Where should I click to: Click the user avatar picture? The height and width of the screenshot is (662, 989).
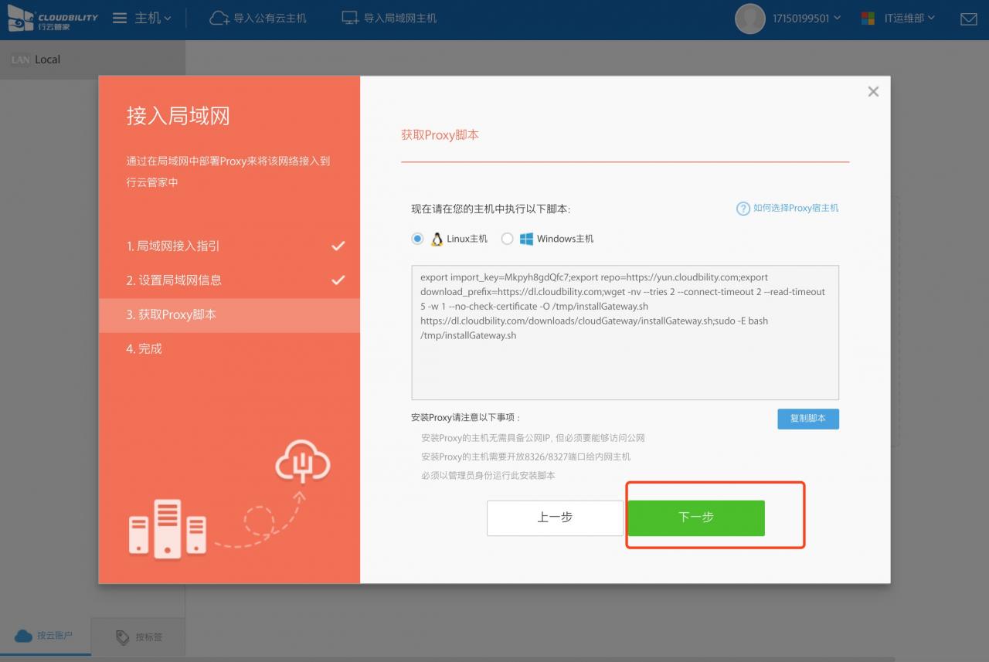[x=749, y=19]
